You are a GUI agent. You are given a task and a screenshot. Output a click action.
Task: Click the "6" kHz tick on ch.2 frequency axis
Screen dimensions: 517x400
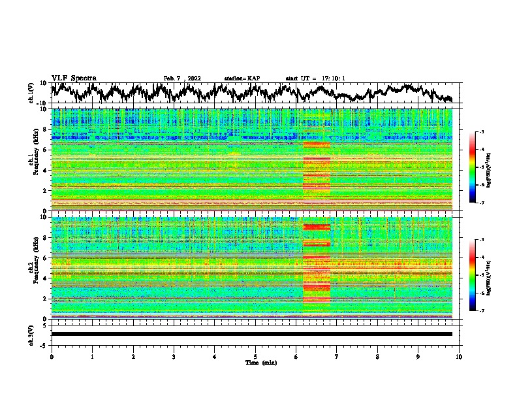[46, 258]
